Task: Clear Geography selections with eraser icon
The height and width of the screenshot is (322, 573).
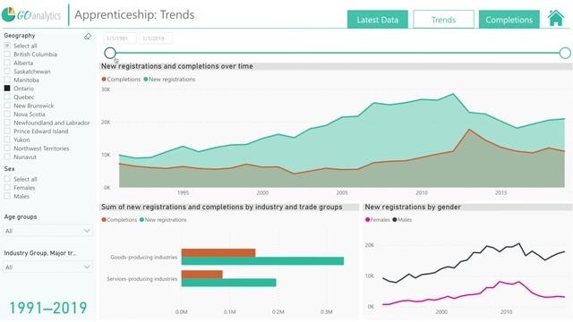Action: tap(88, 36)
